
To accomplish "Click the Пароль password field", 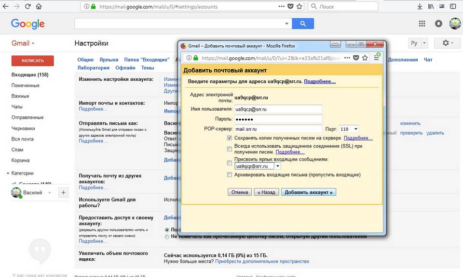I will click(x=278, y=119).
